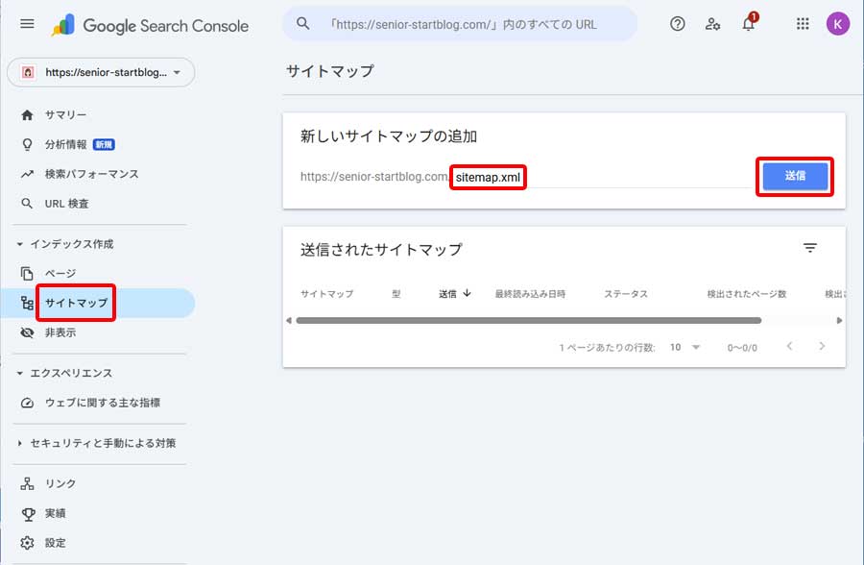The width and height of the screenshot is (864, 565).
Task: Open notifications via the bell icon
Action: click(749, 25)
